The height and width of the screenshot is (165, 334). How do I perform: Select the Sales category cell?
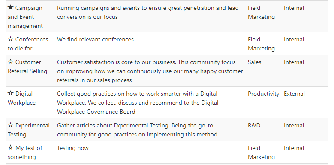254,62
